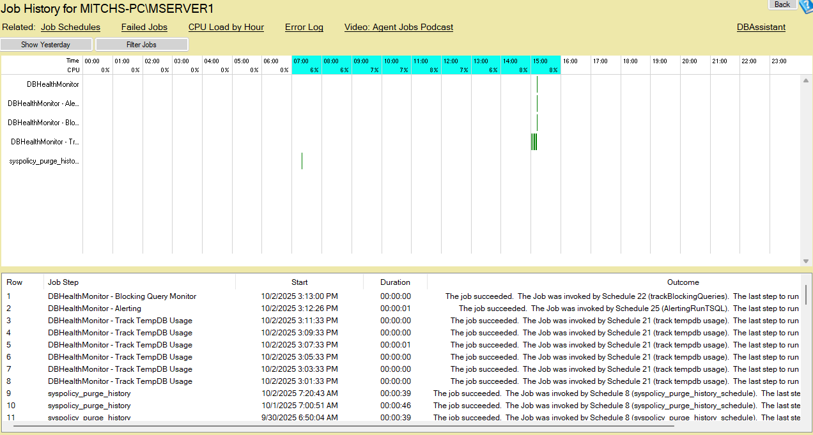Click the Back button

(782, 4)
